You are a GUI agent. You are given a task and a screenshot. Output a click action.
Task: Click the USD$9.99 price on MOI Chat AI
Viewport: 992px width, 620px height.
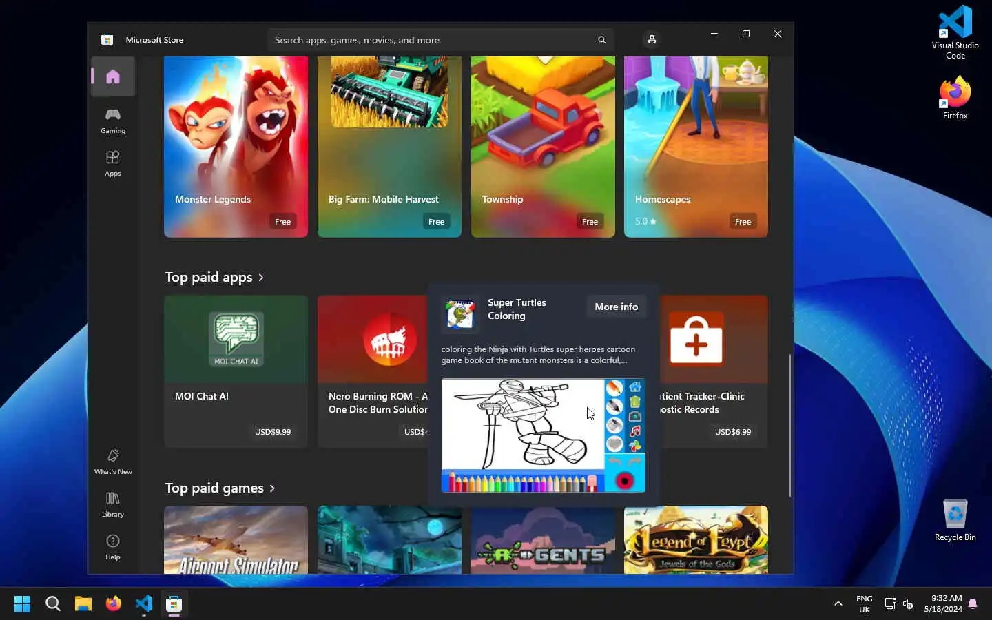[x=273, y=432]
